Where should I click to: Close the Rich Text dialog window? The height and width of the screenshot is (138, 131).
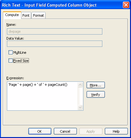point(126,5)
